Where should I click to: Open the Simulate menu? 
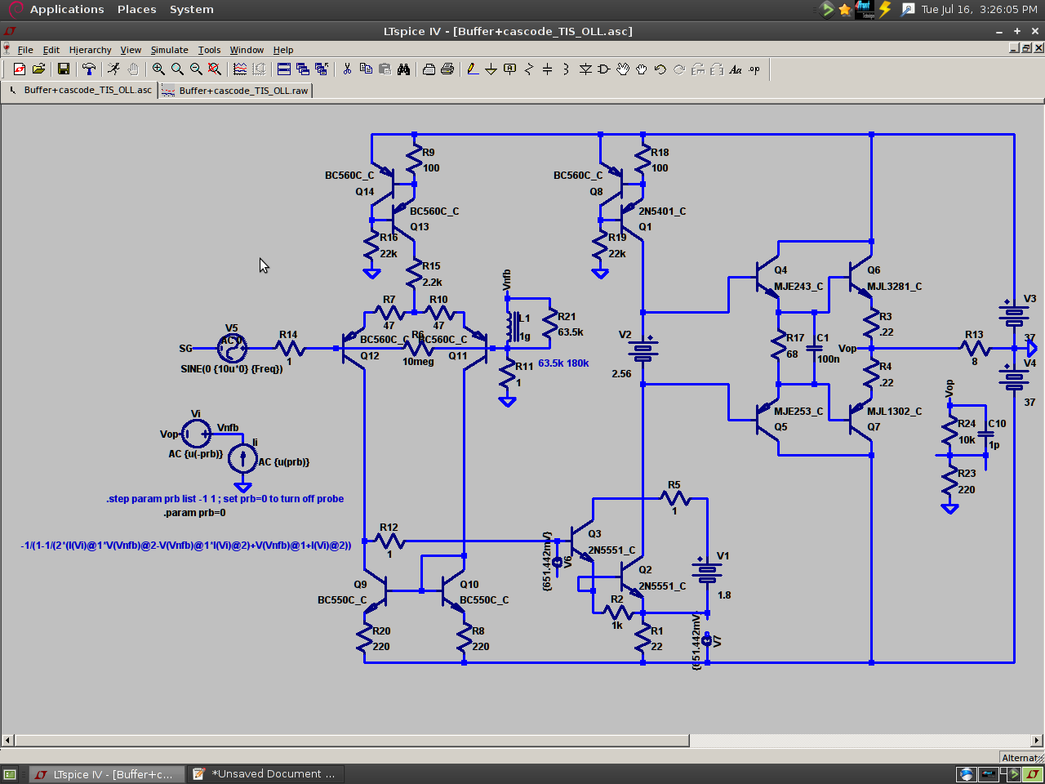click(169, 50)
